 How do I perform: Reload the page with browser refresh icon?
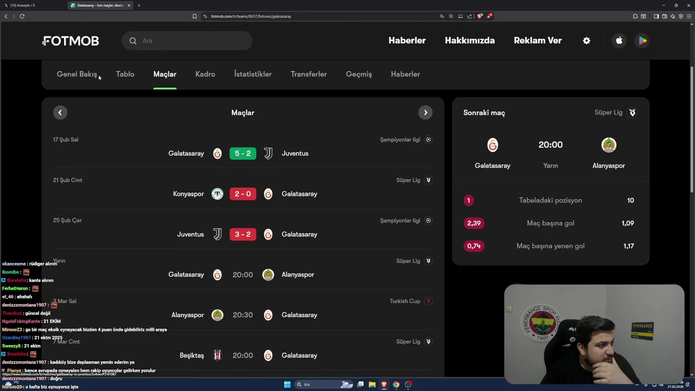coord(22,16)
